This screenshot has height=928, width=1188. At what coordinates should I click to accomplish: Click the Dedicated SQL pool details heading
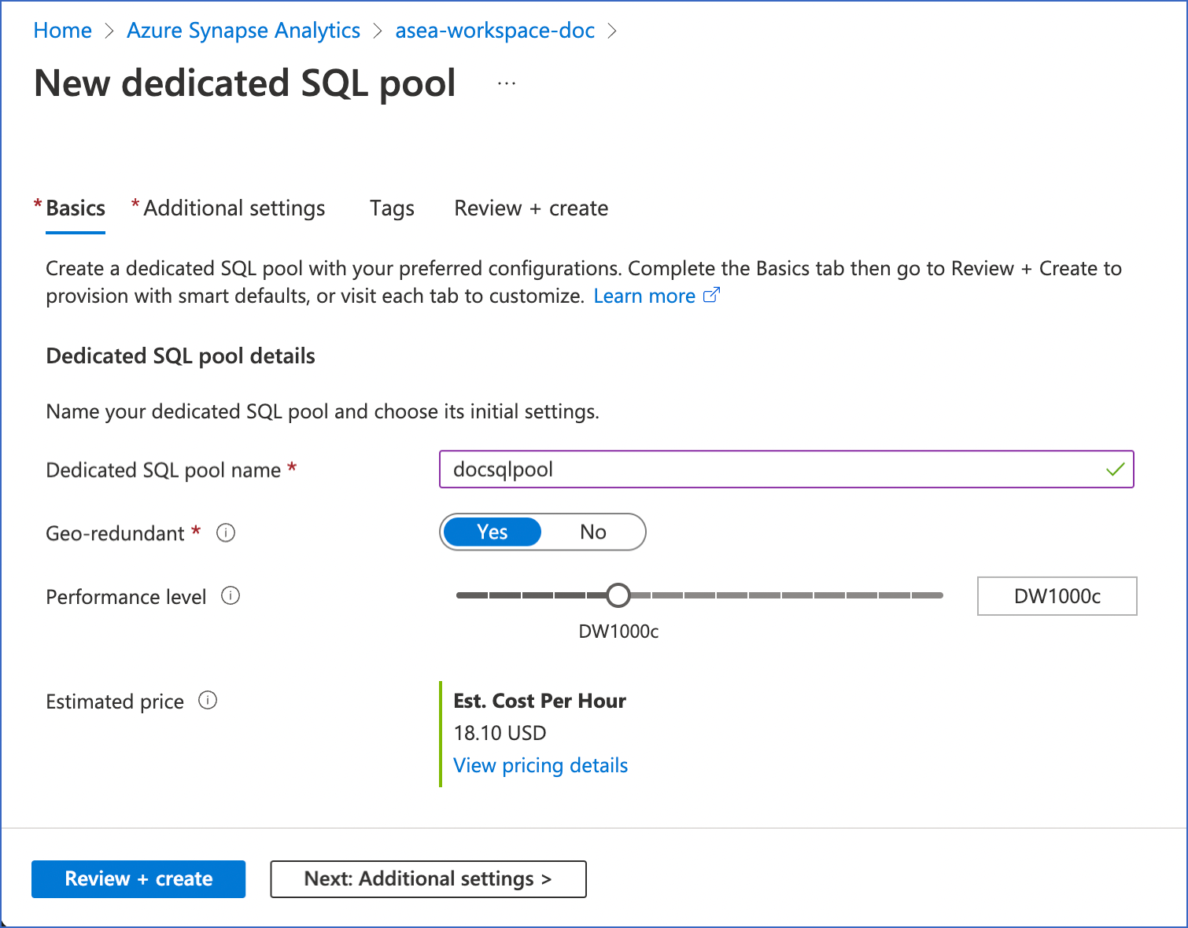181,356
